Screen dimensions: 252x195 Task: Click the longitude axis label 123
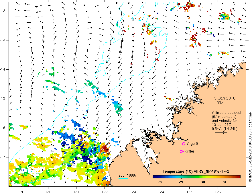[133, 192]
